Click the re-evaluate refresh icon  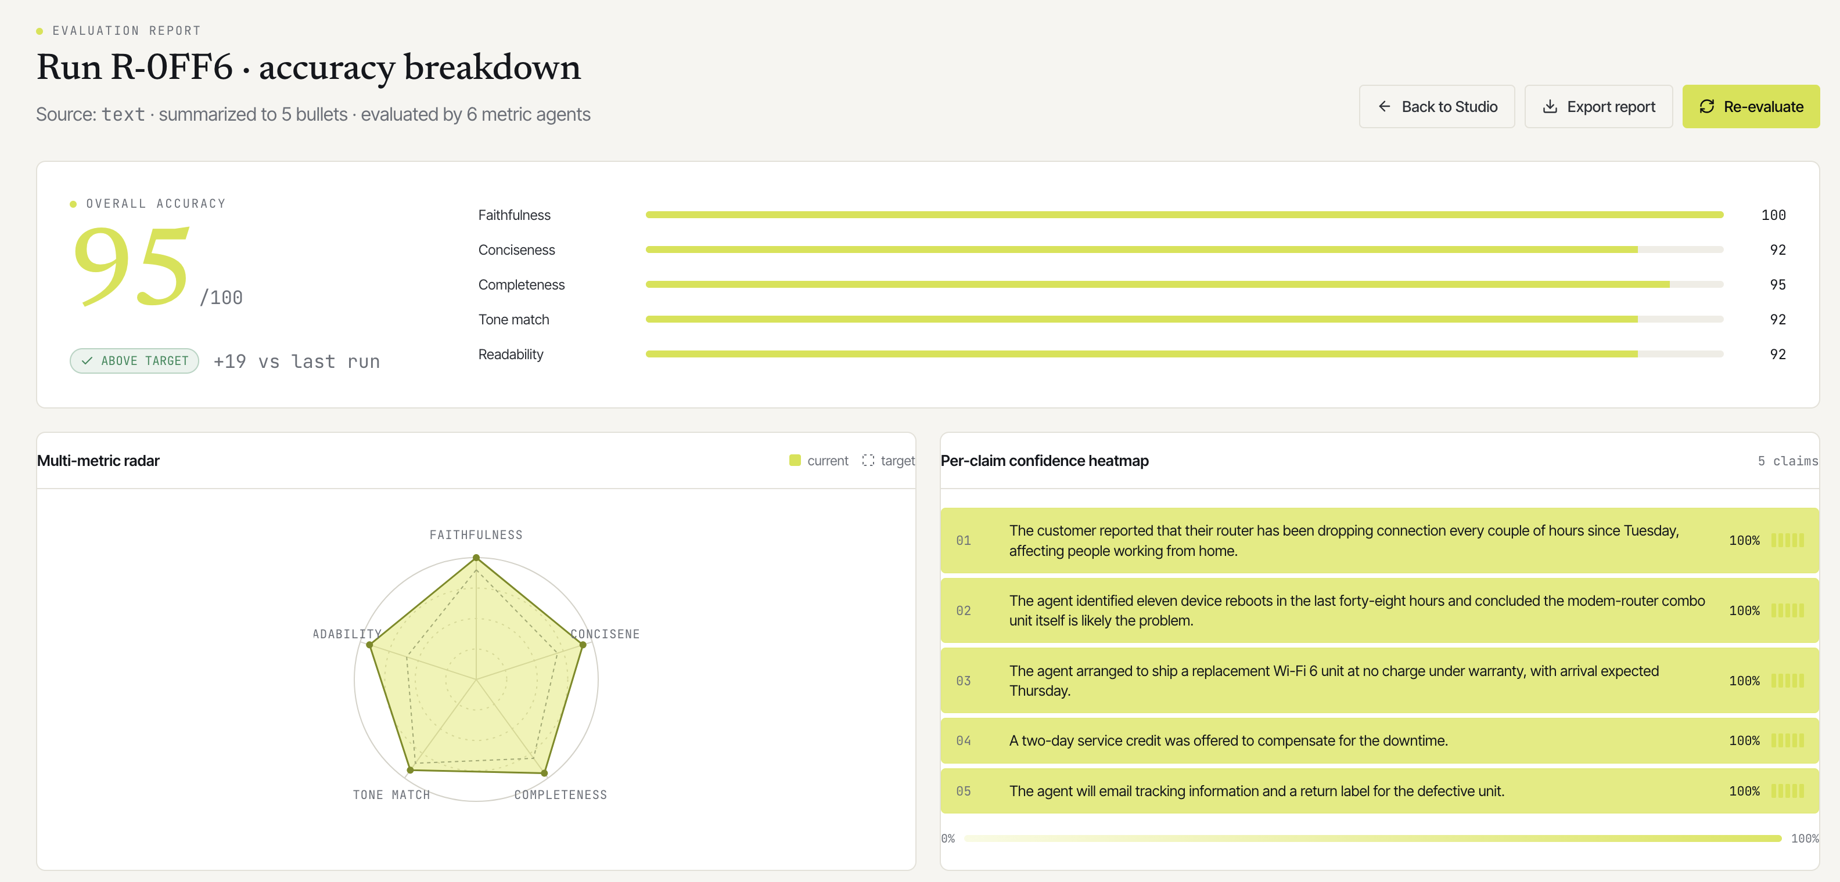point(1706,106)
